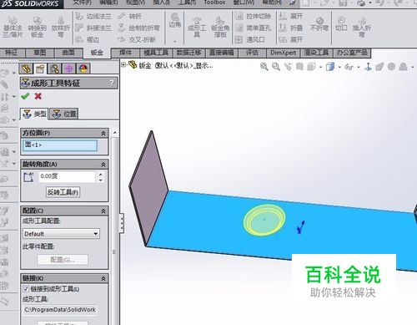This screenshot has height=325, width=417.
Task: Accept with the green checkmark OK
Action: pyautogui.click(x=25, y=96)
